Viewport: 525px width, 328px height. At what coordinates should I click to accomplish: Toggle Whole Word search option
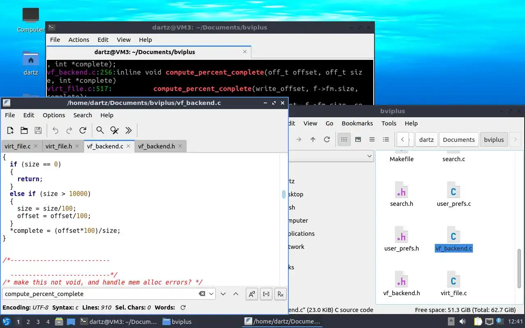[x=266, y=294]
